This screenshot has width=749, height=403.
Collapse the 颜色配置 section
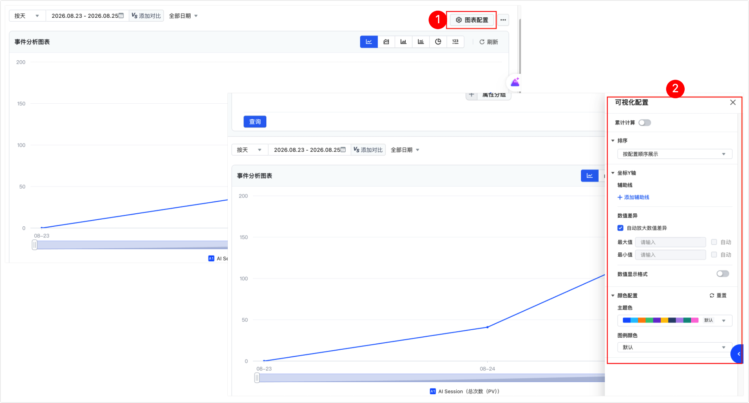pos(613,295)
